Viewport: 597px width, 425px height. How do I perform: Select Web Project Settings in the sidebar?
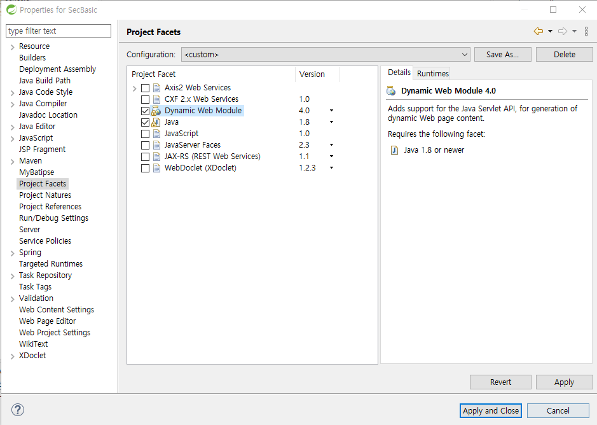(x=55, y=332)
